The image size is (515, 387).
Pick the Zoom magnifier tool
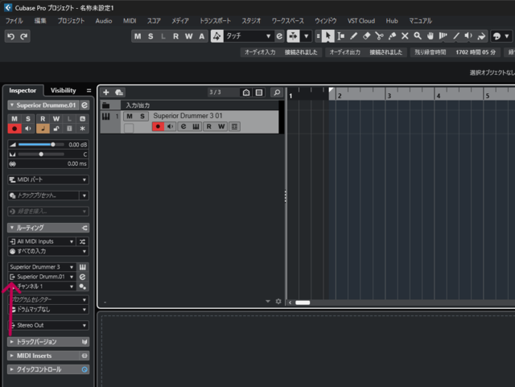(x=418, y=36)
